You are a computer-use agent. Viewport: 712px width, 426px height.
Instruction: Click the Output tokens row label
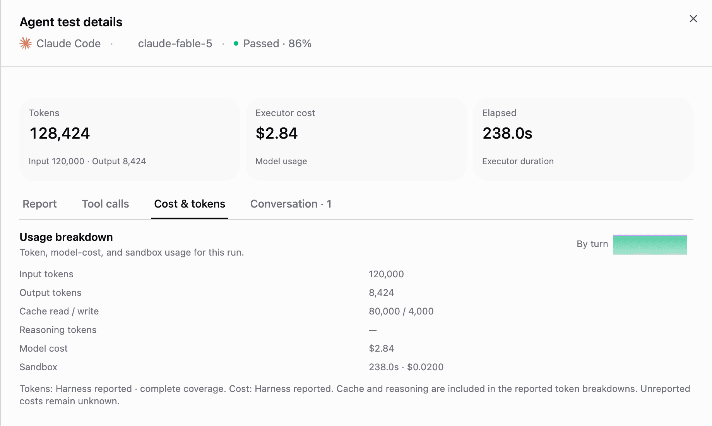pyautogui.click(x=50, y=293)
